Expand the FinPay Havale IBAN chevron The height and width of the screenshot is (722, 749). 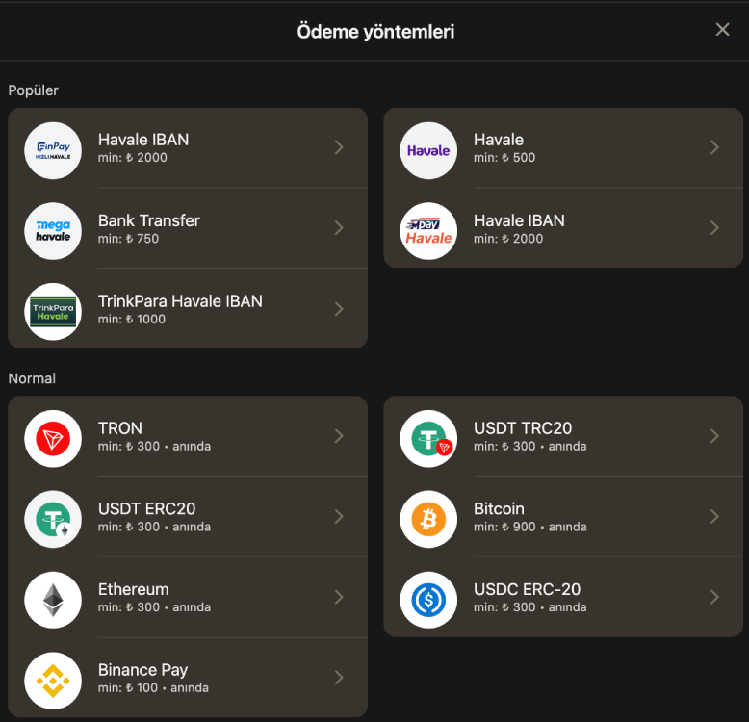(x=339, y=147)
